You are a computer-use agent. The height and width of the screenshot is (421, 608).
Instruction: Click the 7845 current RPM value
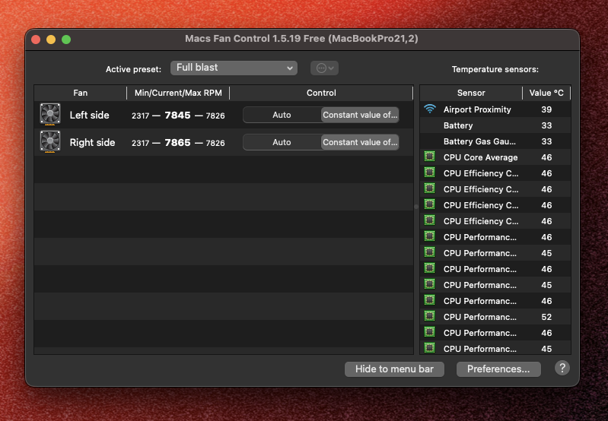177,115
